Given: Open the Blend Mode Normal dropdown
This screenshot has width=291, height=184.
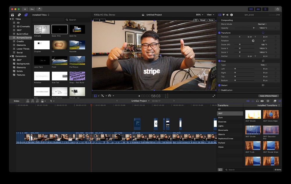Looking at the screenshot, I should 262,24.
